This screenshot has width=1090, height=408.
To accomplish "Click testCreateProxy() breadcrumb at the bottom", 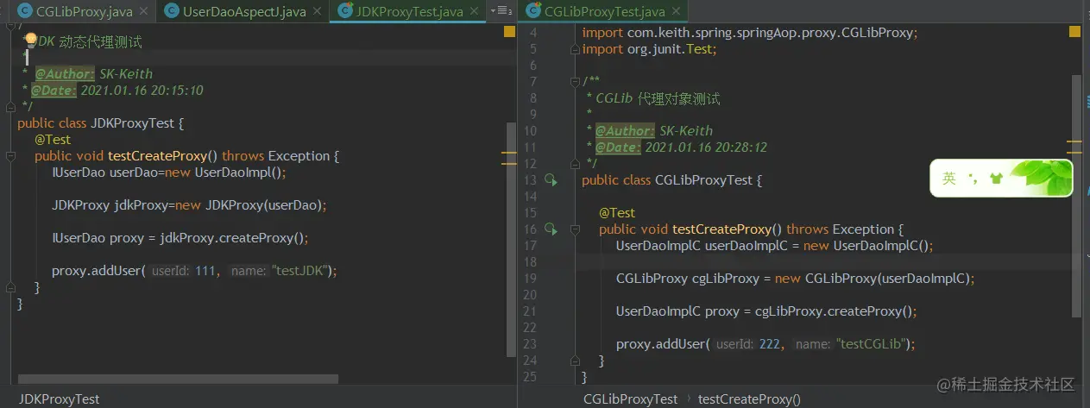I will click(749, 399).
